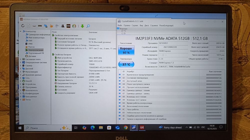250x140 pixels.
Task: Expand the Дисплей tree node
Action: [x=20, y=69]
